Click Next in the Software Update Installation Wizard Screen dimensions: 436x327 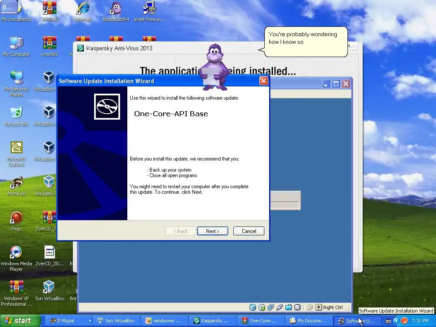click(x=212, y=231)
